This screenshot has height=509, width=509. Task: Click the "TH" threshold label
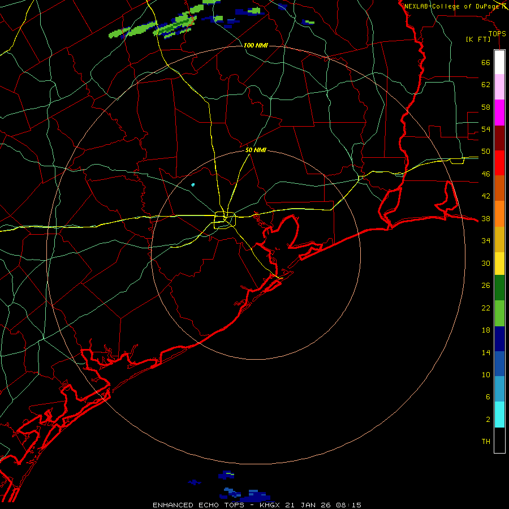point(486,442)
